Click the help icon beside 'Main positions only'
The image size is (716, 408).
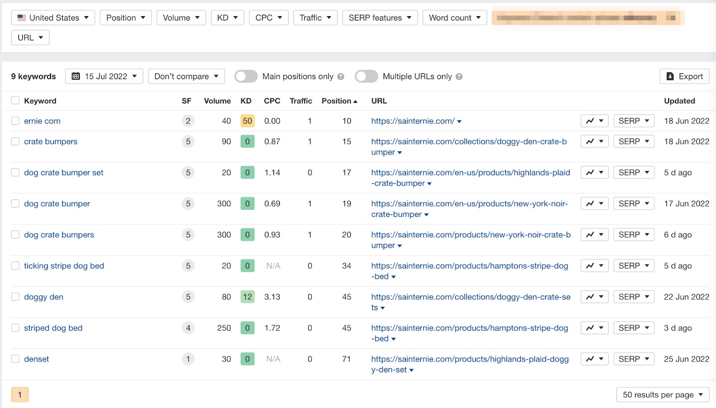[x=341, y=77]
